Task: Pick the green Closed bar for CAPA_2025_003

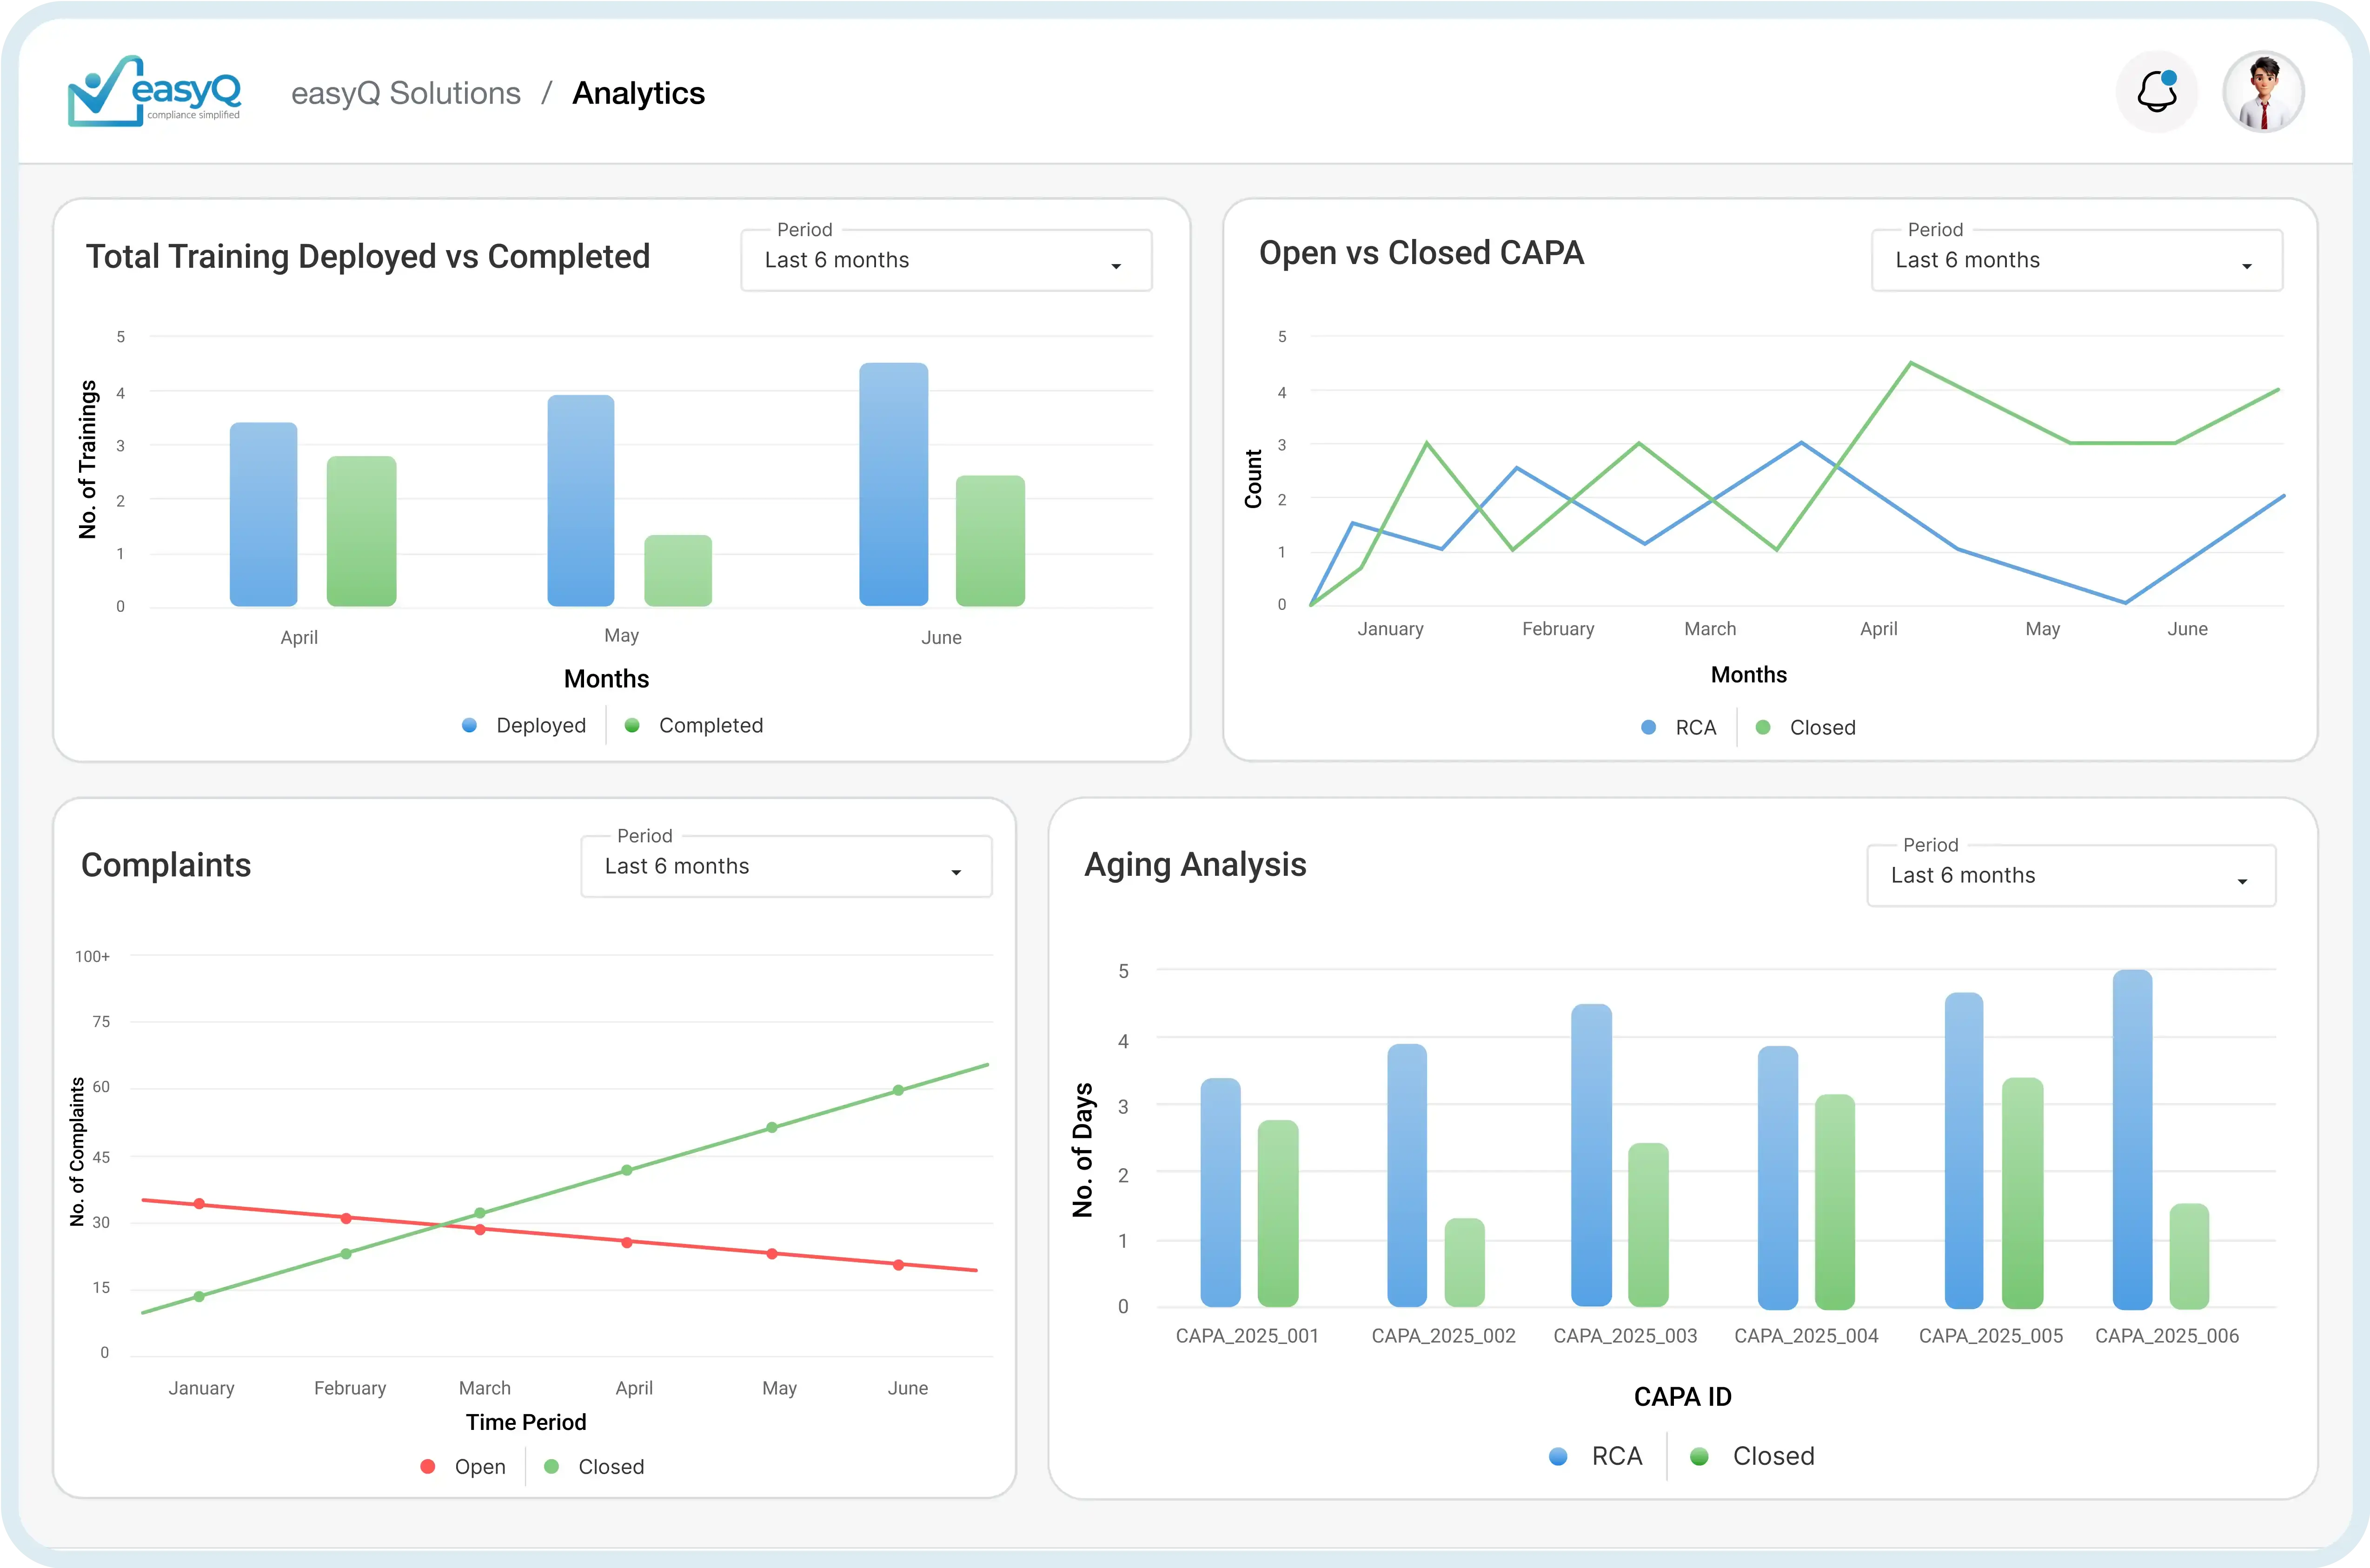Action: (1649, 1225)
